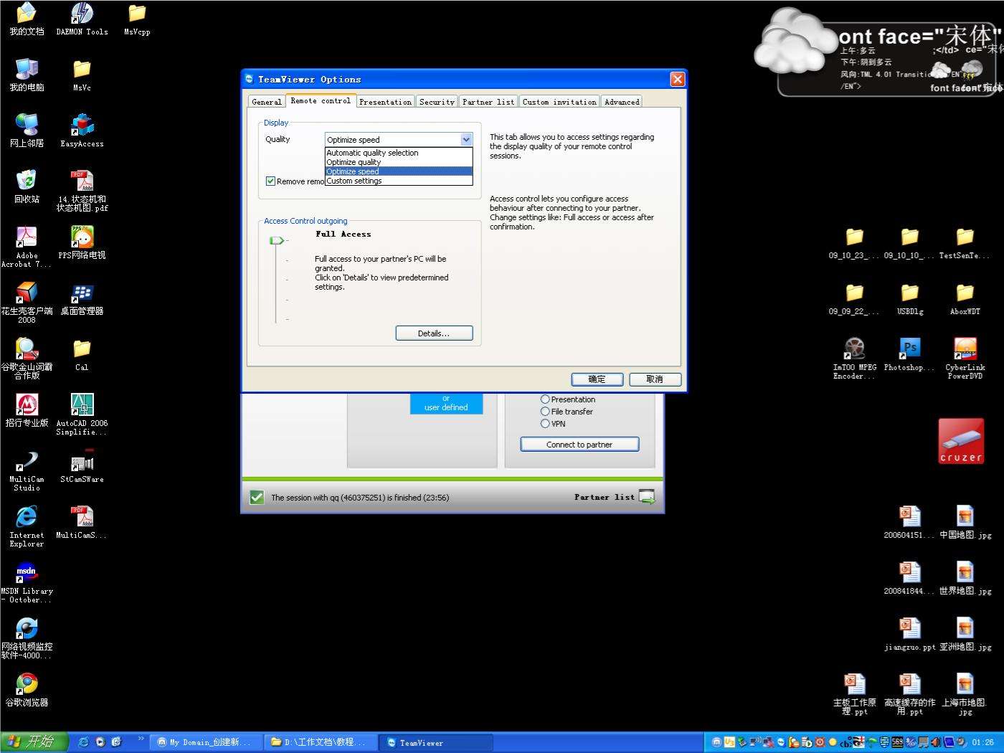Click the taskbar clock showing 01:26
Image resolution: width=1004 pixels, height=753 pixels.
(x=982, y=743)
